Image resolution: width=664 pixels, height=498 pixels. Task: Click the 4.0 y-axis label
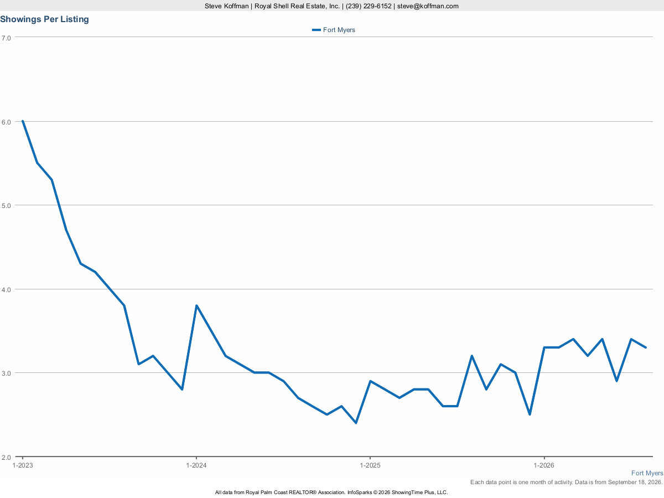(6, 289)
